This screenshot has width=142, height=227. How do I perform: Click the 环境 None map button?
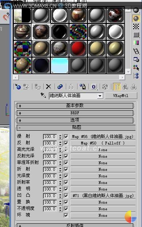click(x=103, y=215)
